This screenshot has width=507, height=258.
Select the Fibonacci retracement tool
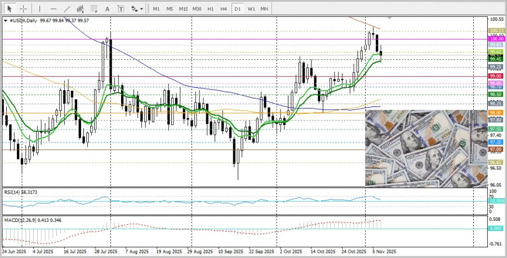coord(95,9)
